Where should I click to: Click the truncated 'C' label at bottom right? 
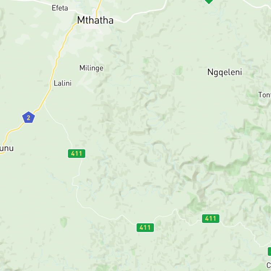tap(269, 265)
